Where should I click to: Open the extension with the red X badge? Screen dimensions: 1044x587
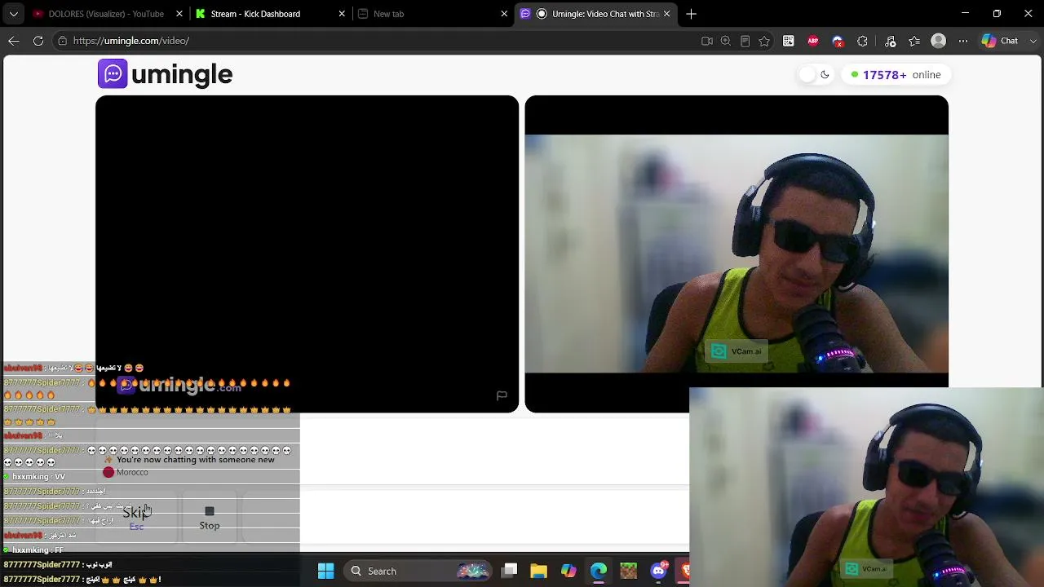[x=838, y=41]
